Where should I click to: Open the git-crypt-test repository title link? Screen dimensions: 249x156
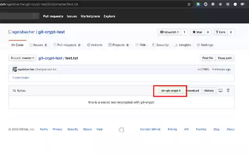[x=51, y=32]
